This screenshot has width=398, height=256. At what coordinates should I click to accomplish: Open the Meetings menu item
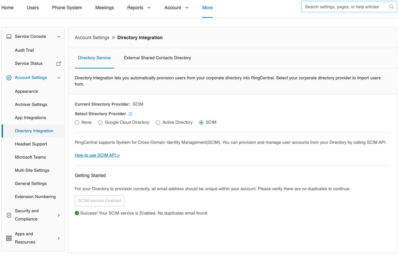105,8
